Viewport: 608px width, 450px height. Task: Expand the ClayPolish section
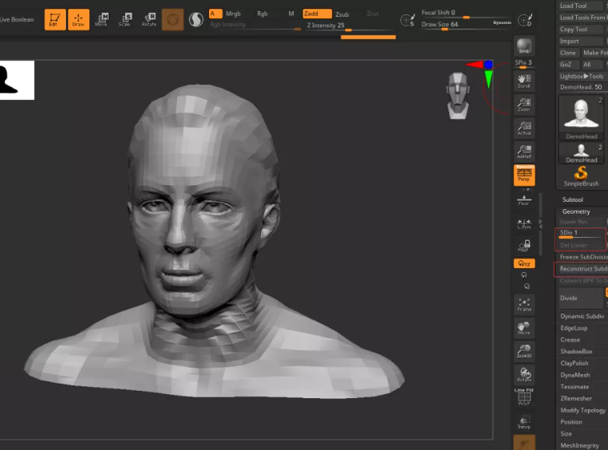[x=574, y=363]
